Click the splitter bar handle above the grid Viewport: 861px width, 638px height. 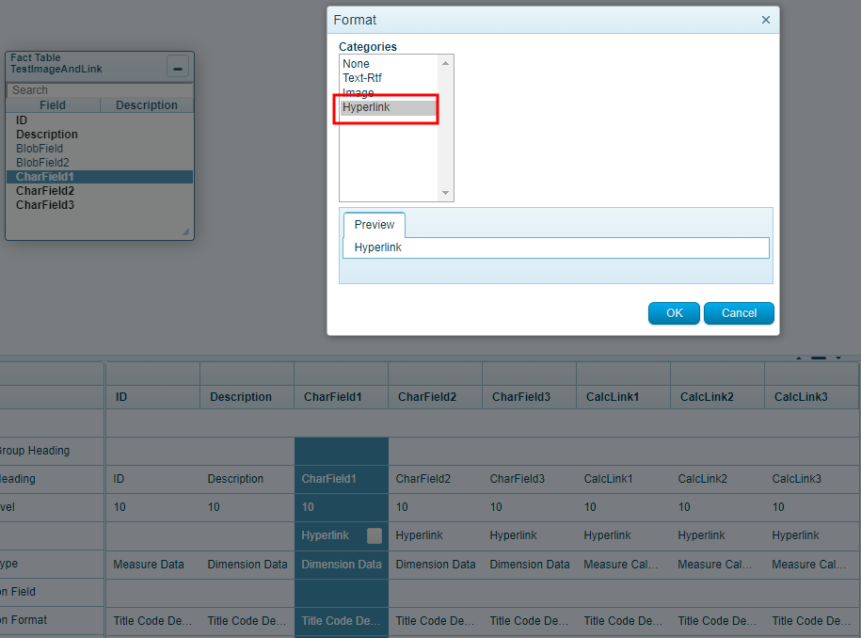(819, 358)
